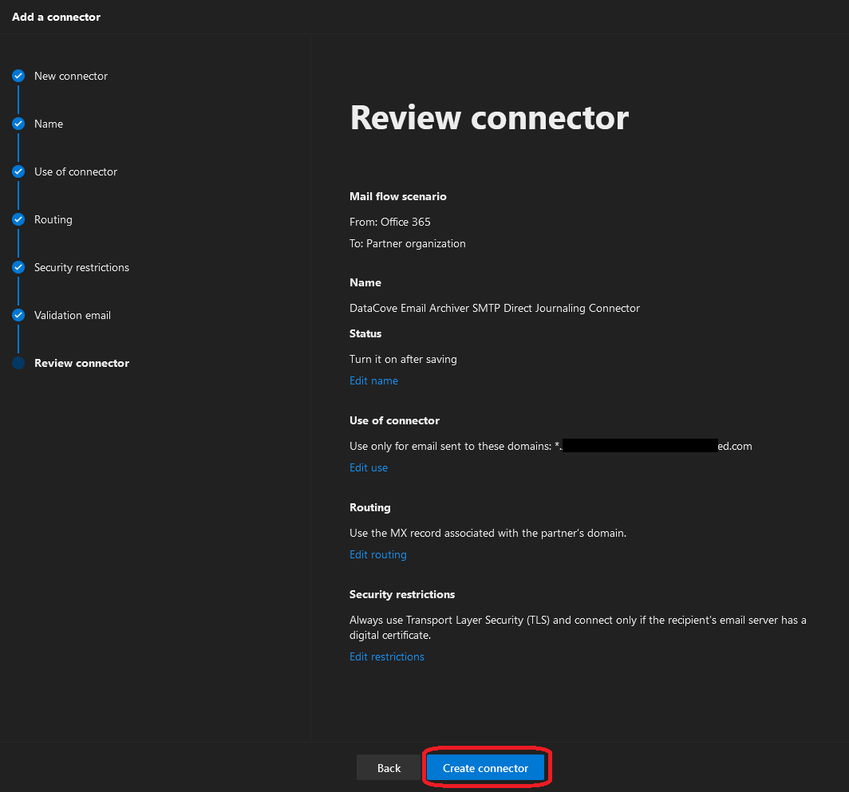Click the Use of connector checkmark icon
The width and height of the screenshot is (849, 792).
point(18,171)
